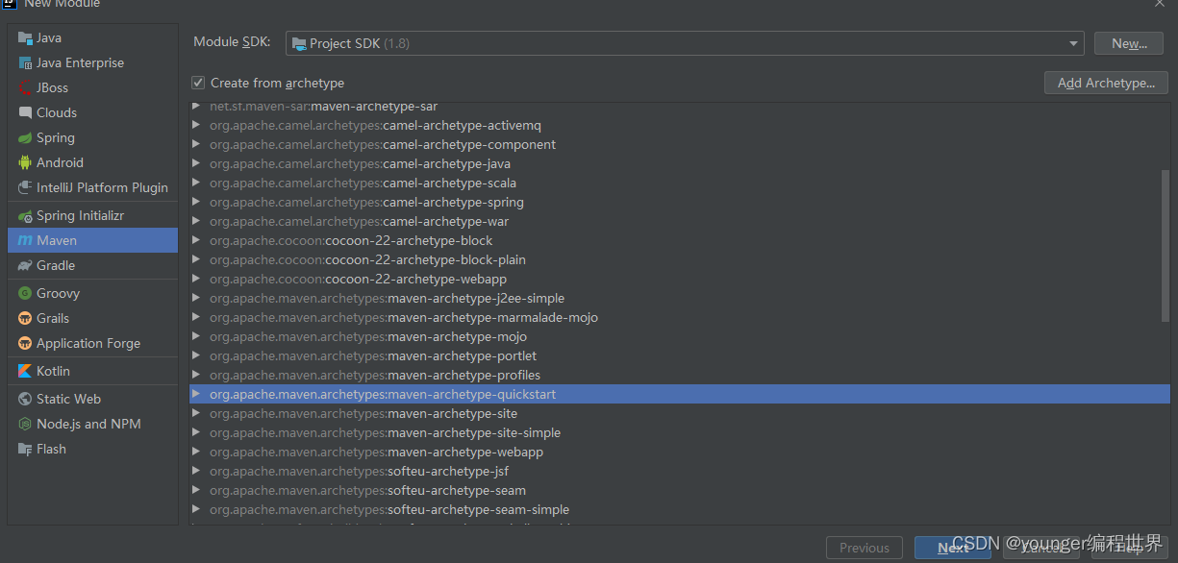Select maven-archetype-portlet archetype

pyautogui.click(x=679, y=355)
